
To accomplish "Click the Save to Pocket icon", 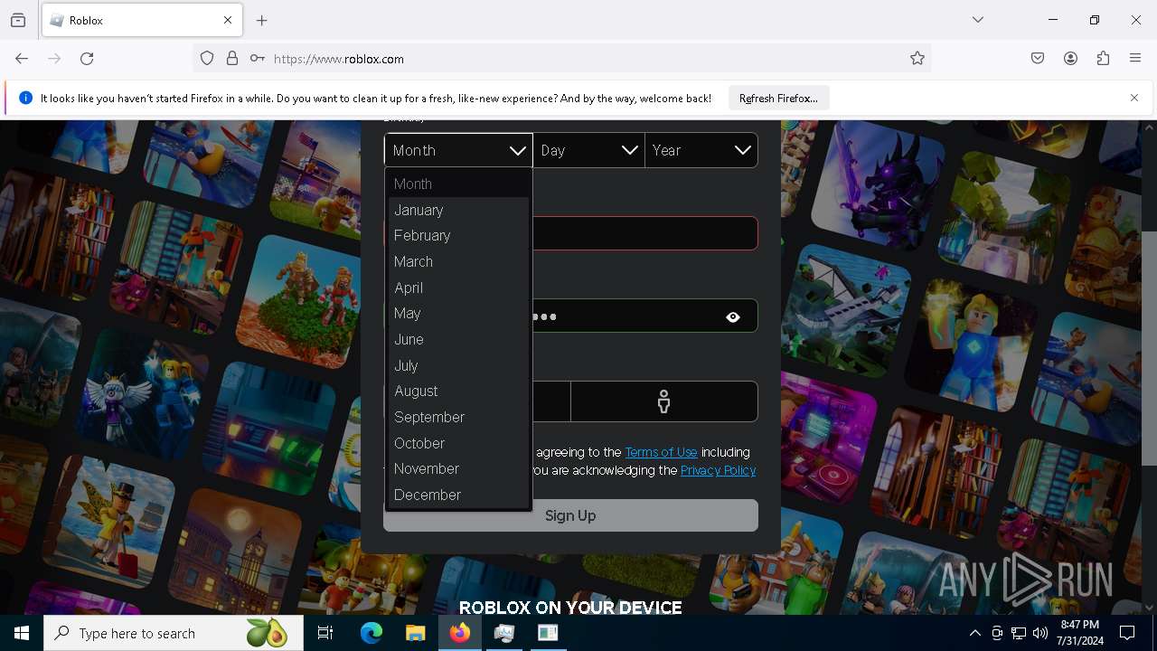I will (1038, 59).
